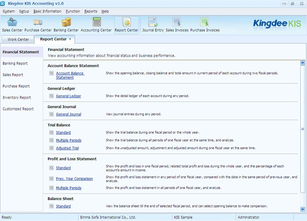Click the 'Trial Balance' section heading
The image size is (307, 221).
(x=59, y=125)
